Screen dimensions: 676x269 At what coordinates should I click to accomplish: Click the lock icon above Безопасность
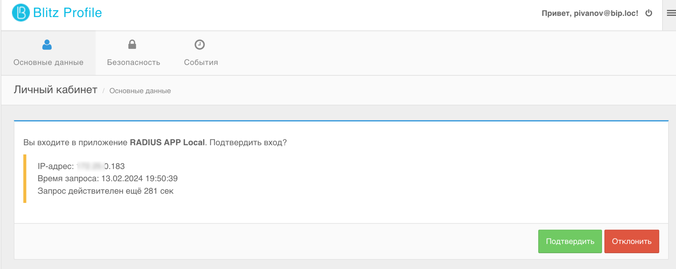tap(132, 44)
